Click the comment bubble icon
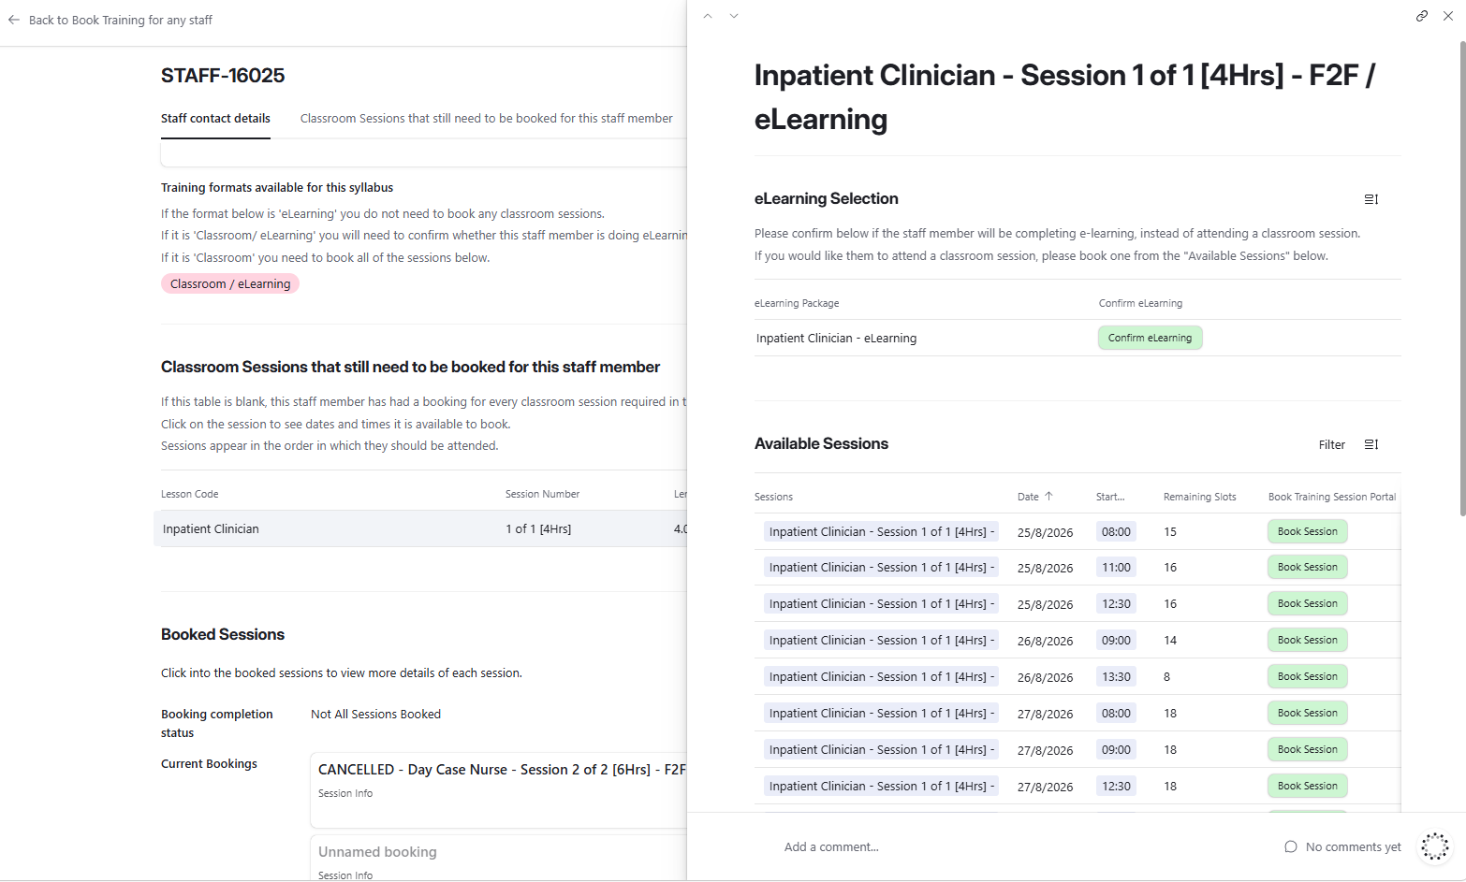This screenshot has width=1466, height=882. [x=1291, y=846]
